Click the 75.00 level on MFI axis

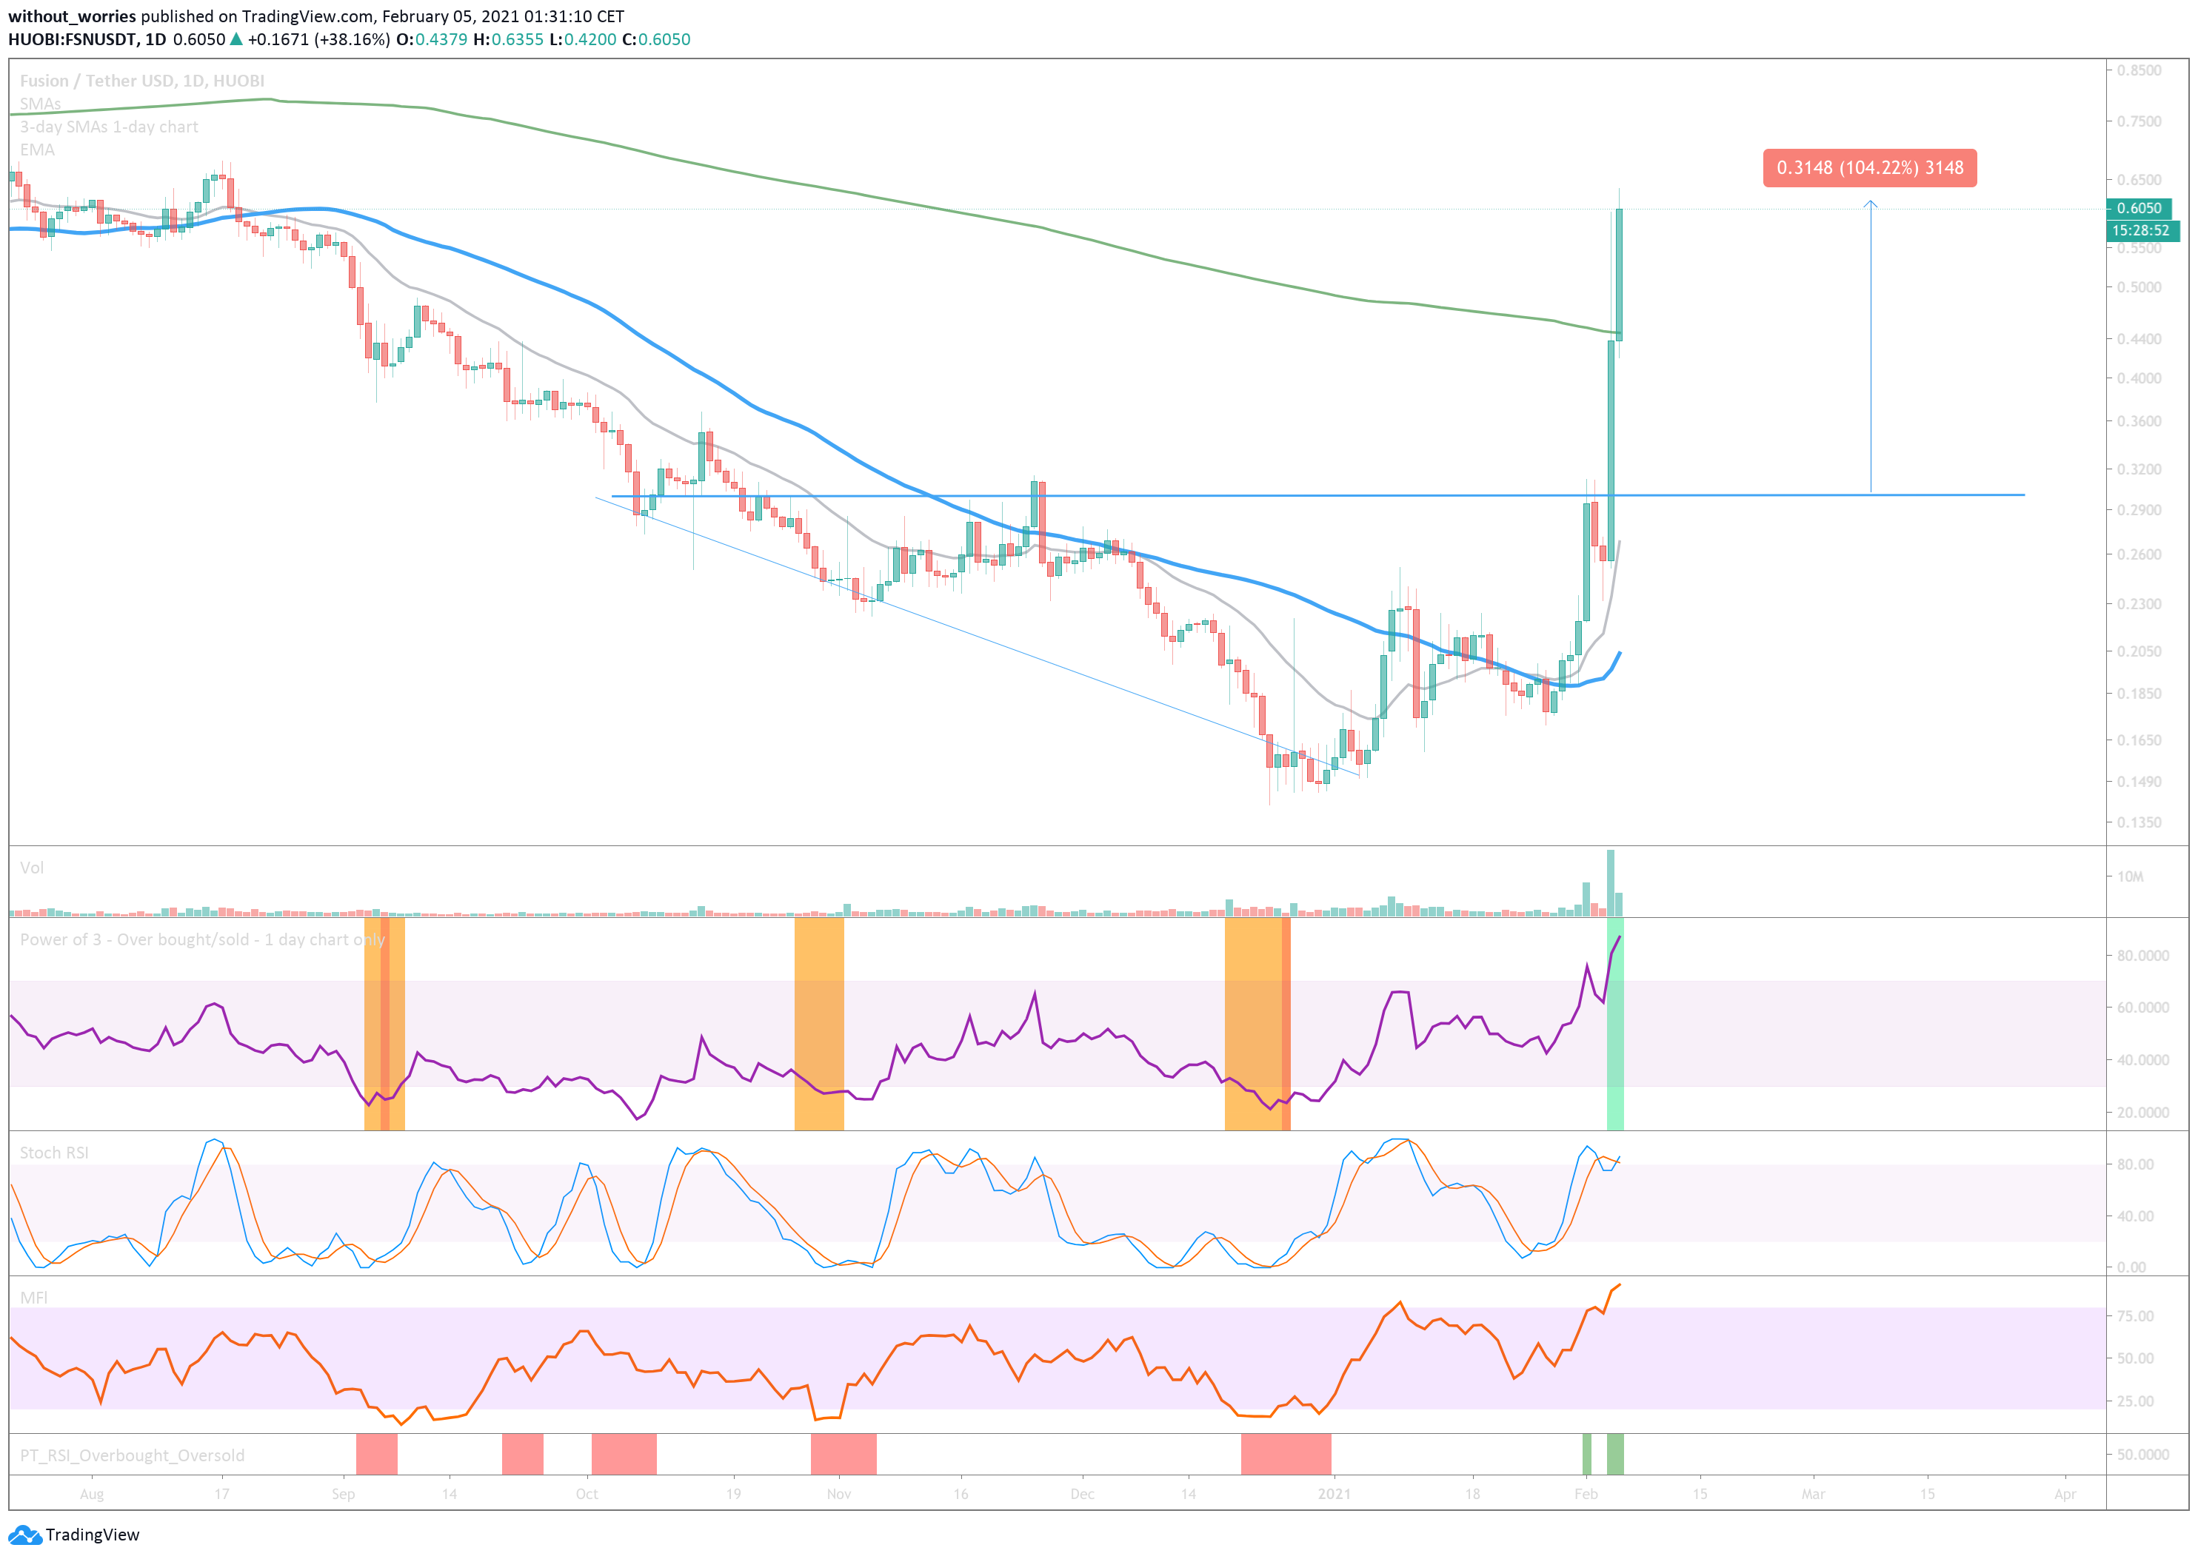tap(2134, 1316)
